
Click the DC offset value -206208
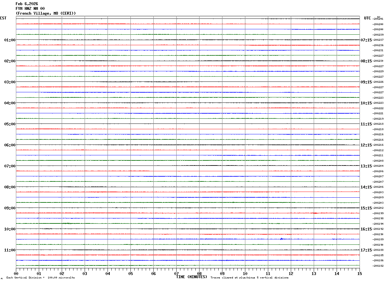pyautogui.click(x=378, y=161)
